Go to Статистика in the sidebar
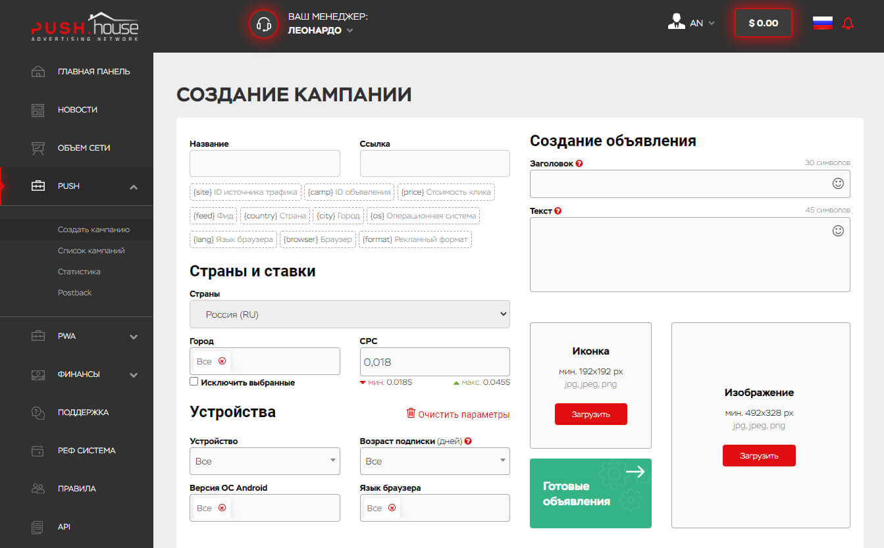The image size is (884, 548). [79, 272]
